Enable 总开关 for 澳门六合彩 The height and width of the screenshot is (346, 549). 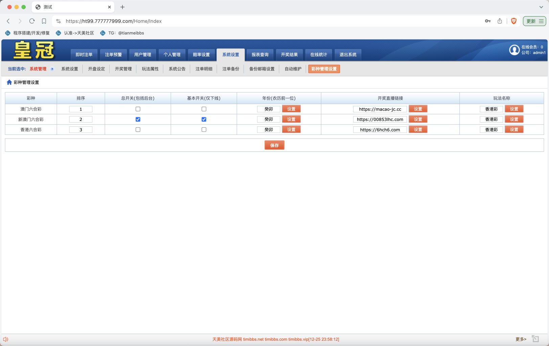138,109
